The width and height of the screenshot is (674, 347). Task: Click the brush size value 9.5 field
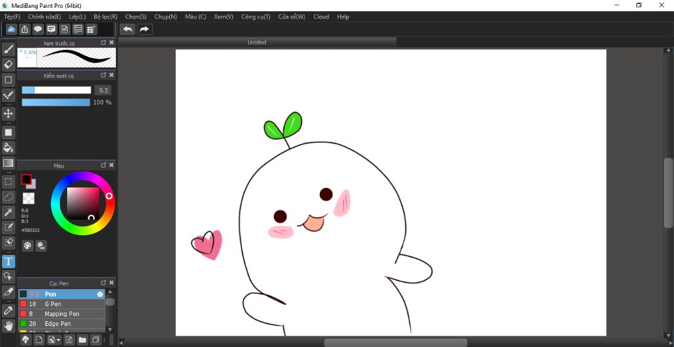pyautogui.click(x=103, y=90)
